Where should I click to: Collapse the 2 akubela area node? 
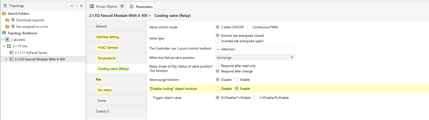tap(2, 40)
